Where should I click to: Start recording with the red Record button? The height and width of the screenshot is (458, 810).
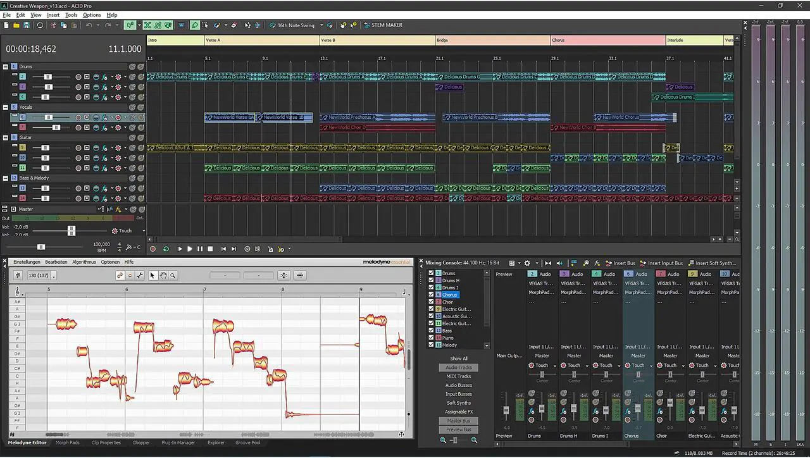153,249
